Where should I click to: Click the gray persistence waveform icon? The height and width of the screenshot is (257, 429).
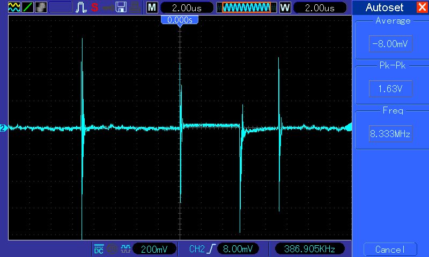click(x=41, y=7)
